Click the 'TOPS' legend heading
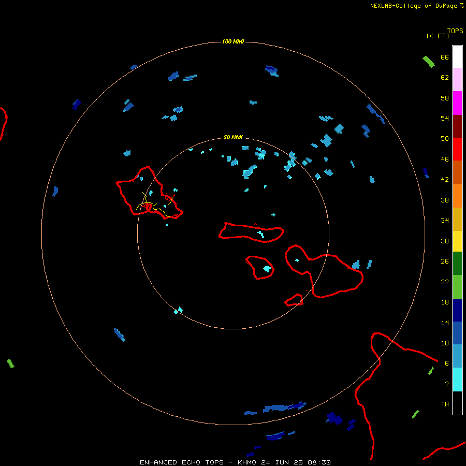The width and height of the screenshot is (466, 466). coord(455,31)
